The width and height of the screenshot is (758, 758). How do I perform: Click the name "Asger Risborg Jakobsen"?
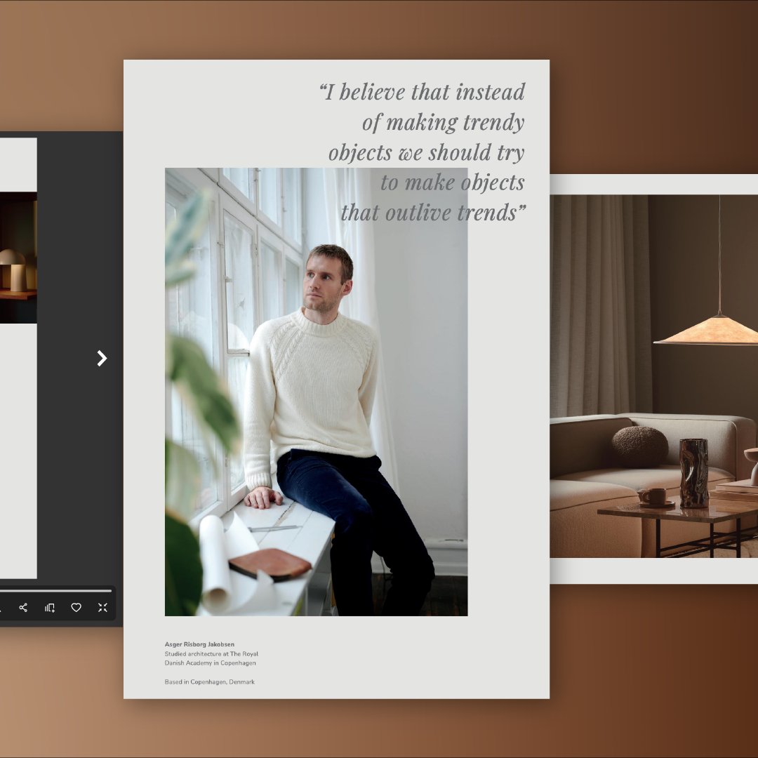coord(199,644)
